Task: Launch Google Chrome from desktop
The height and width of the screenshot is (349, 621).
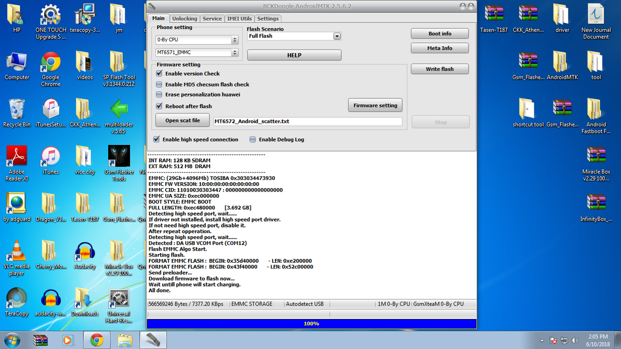Action: click(50, 69)
